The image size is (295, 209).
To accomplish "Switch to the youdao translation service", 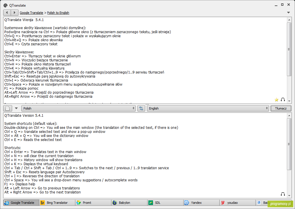I will [238, 203].
